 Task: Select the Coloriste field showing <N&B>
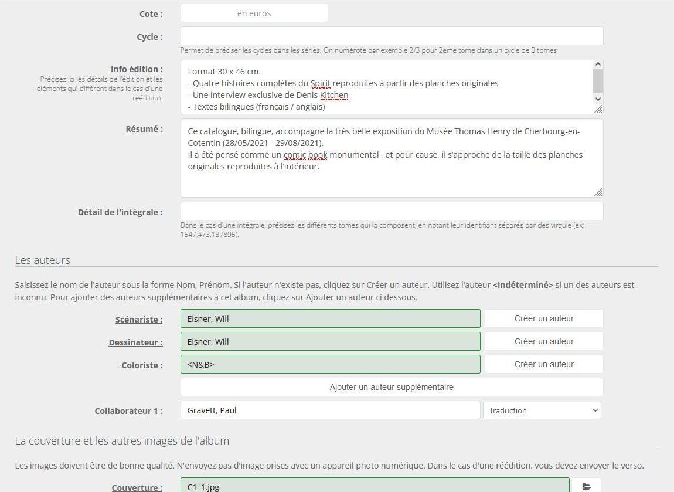[x=330, y=364]
